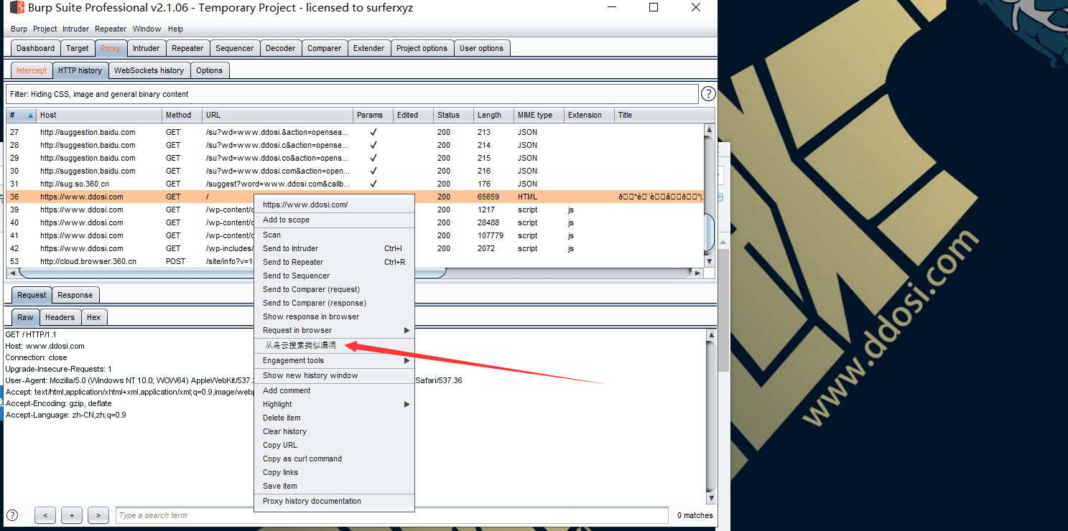Screen dimensions: 1068x531
Task: Choose 'Send to Intruder' in context menu
Action: (x=334, y=248)
